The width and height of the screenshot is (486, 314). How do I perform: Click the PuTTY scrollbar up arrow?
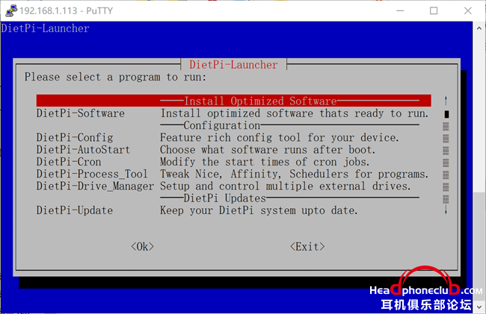[x=479, y=28]
